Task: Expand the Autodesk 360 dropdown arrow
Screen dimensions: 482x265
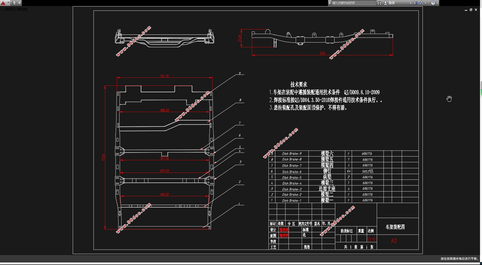Action: coord(425,3)
